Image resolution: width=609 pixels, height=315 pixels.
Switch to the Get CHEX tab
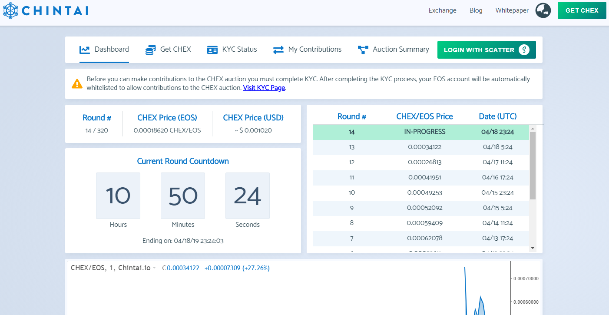click(168, 50)
